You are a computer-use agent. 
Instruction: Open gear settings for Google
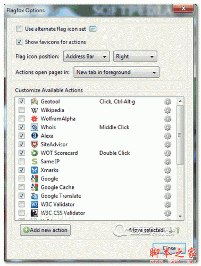[167, 179]
